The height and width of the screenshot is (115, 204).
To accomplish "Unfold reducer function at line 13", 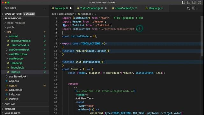I will tap(60, 51).
